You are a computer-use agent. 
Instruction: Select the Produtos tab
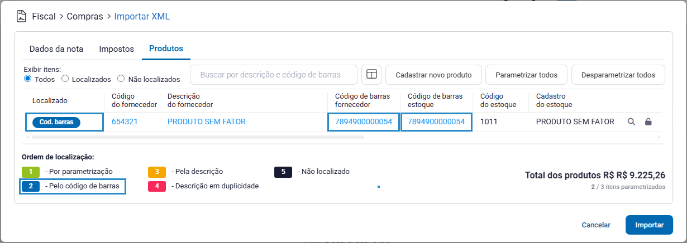tap(166, 48)
